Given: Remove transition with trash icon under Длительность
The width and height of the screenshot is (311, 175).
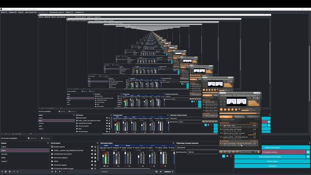Looking at the screenshot, I should [227, 157].
